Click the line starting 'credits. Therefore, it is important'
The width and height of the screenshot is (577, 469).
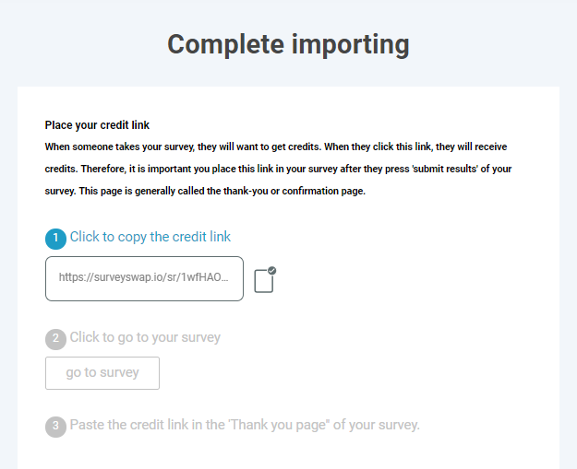(x=278, y=169)
